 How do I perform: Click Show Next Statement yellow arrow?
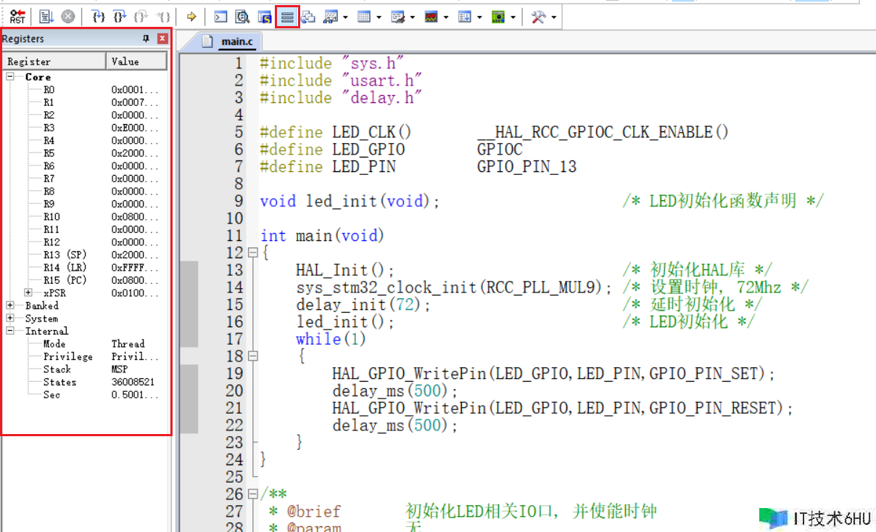tap(191, 17)
